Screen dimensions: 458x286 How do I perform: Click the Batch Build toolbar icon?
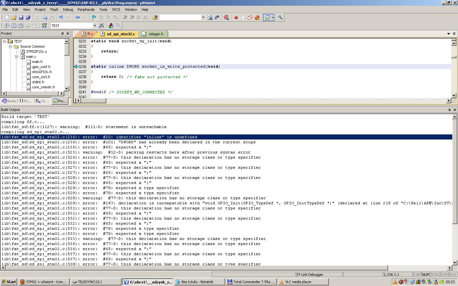(x=28, y=25)
